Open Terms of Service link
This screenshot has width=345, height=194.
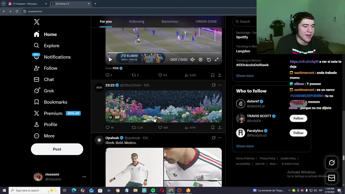(245, 158)
